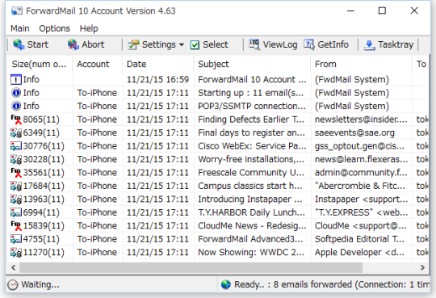Select subject 'Finding Defects Earlier T...'
436x298 pixels.
click(x=251, y=120)
